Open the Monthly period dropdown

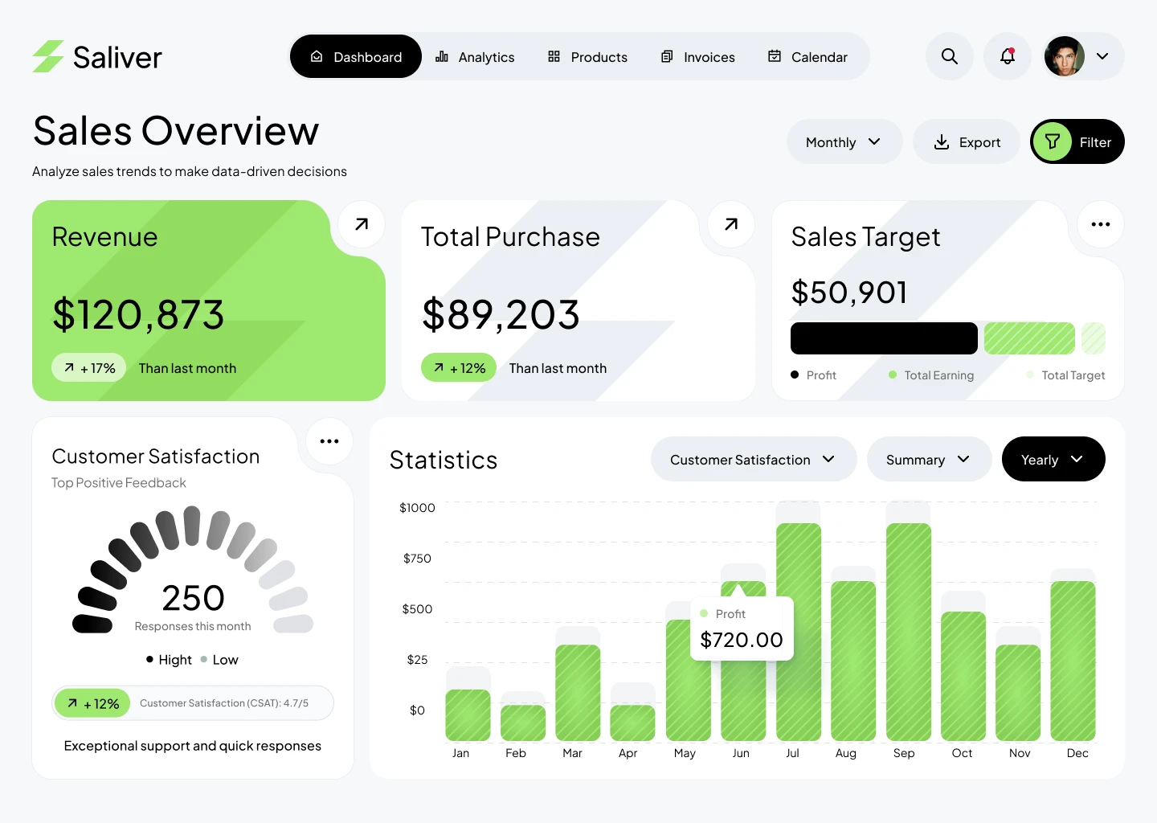(844, 141)
